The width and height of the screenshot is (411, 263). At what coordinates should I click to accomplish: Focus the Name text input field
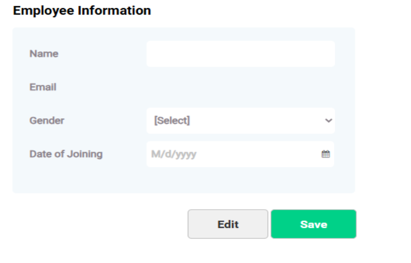pos(241,54)
